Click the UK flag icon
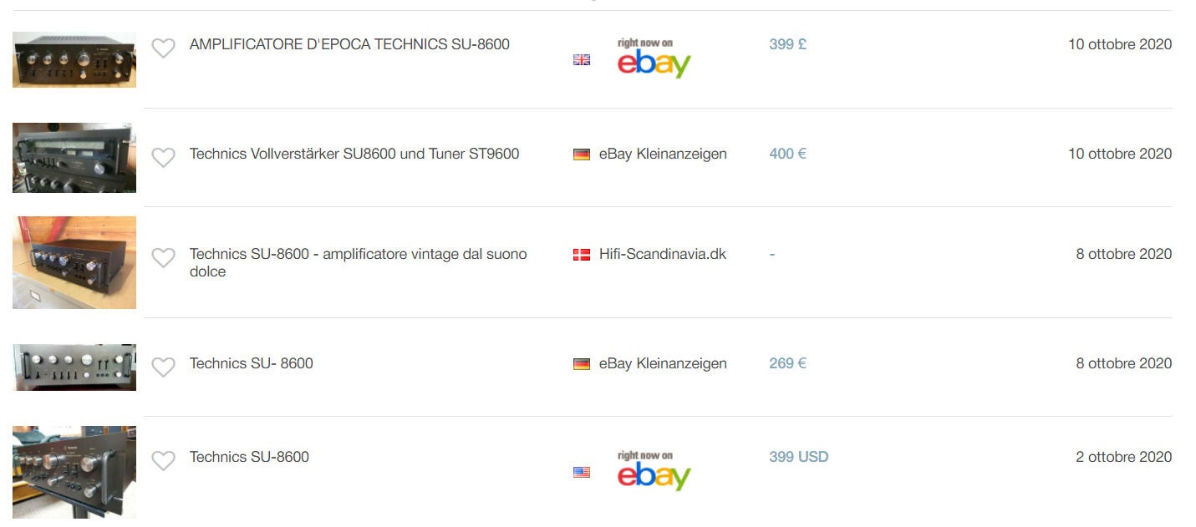Image resolution: width=1196 pixels, height=527 pixels. [582, 59]
